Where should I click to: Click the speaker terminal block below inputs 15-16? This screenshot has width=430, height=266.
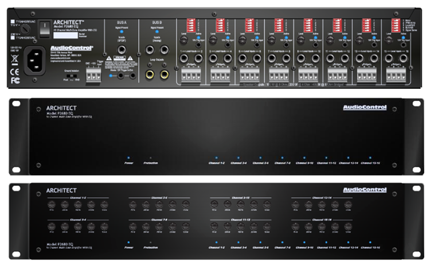point(396,75)
